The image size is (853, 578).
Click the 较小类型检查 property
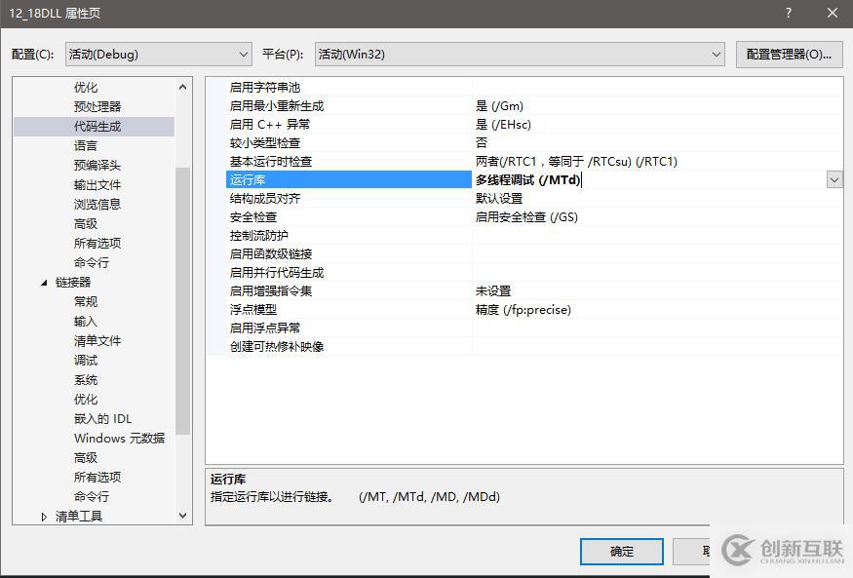(x=265, y=143)
